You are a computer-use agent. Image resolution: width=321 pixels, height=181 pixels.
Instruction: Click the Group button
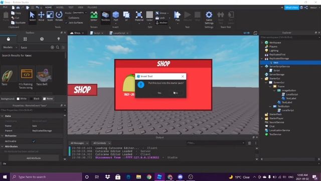click(162, 13)
